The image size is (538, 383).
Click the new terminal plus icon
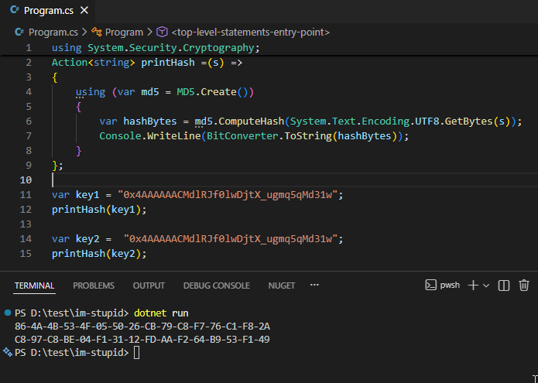click(x=474, y=286)
